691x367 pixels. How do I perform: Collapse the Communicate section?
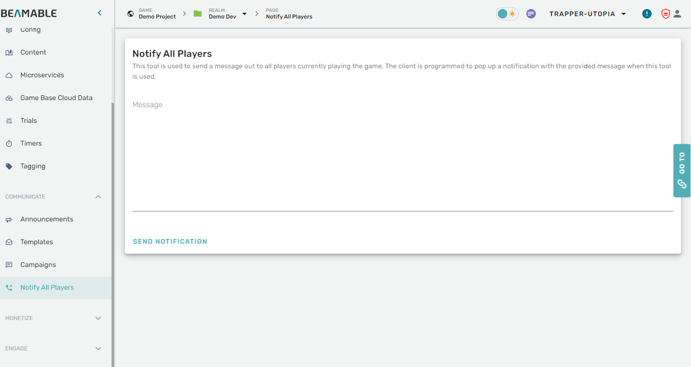[98, 197]
